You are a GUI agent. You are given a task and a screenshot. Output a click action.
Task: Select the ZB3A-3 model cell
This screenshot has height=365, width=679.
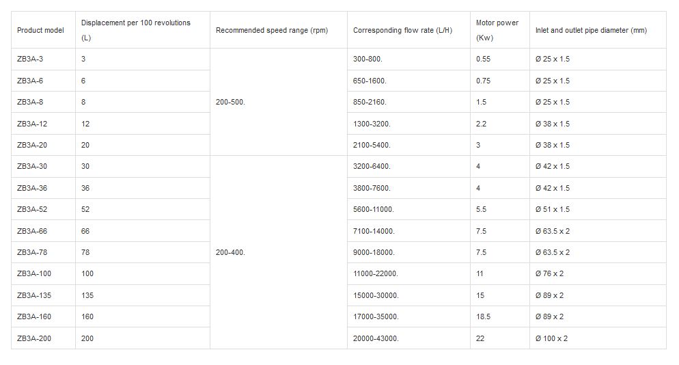(x=30, y=59)
